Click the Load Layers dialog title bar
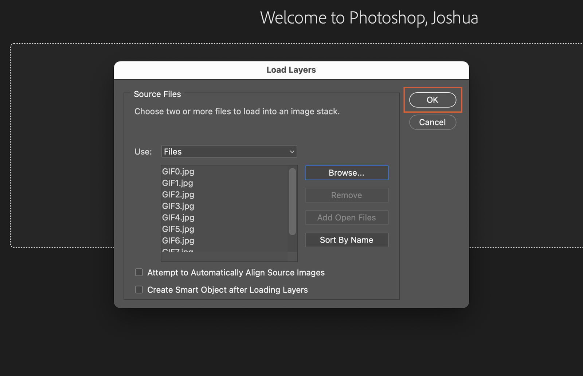The height and width of the screenshot is (376, 583). (x=291, y=69)
